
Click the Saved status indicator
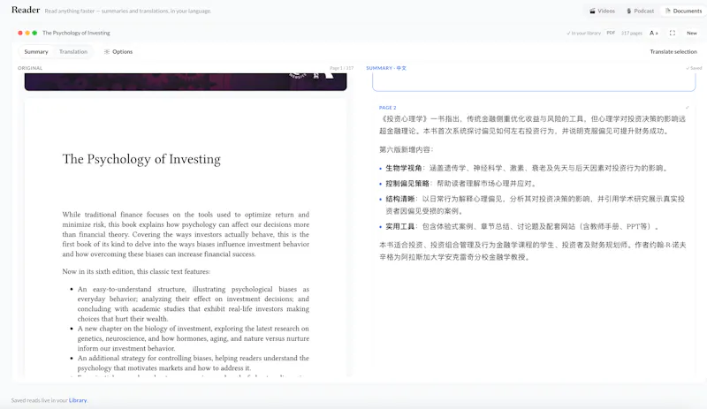point(694,68)
